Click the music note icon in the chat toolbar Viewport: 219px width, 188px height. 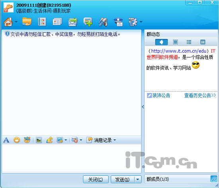click(49, 140)
